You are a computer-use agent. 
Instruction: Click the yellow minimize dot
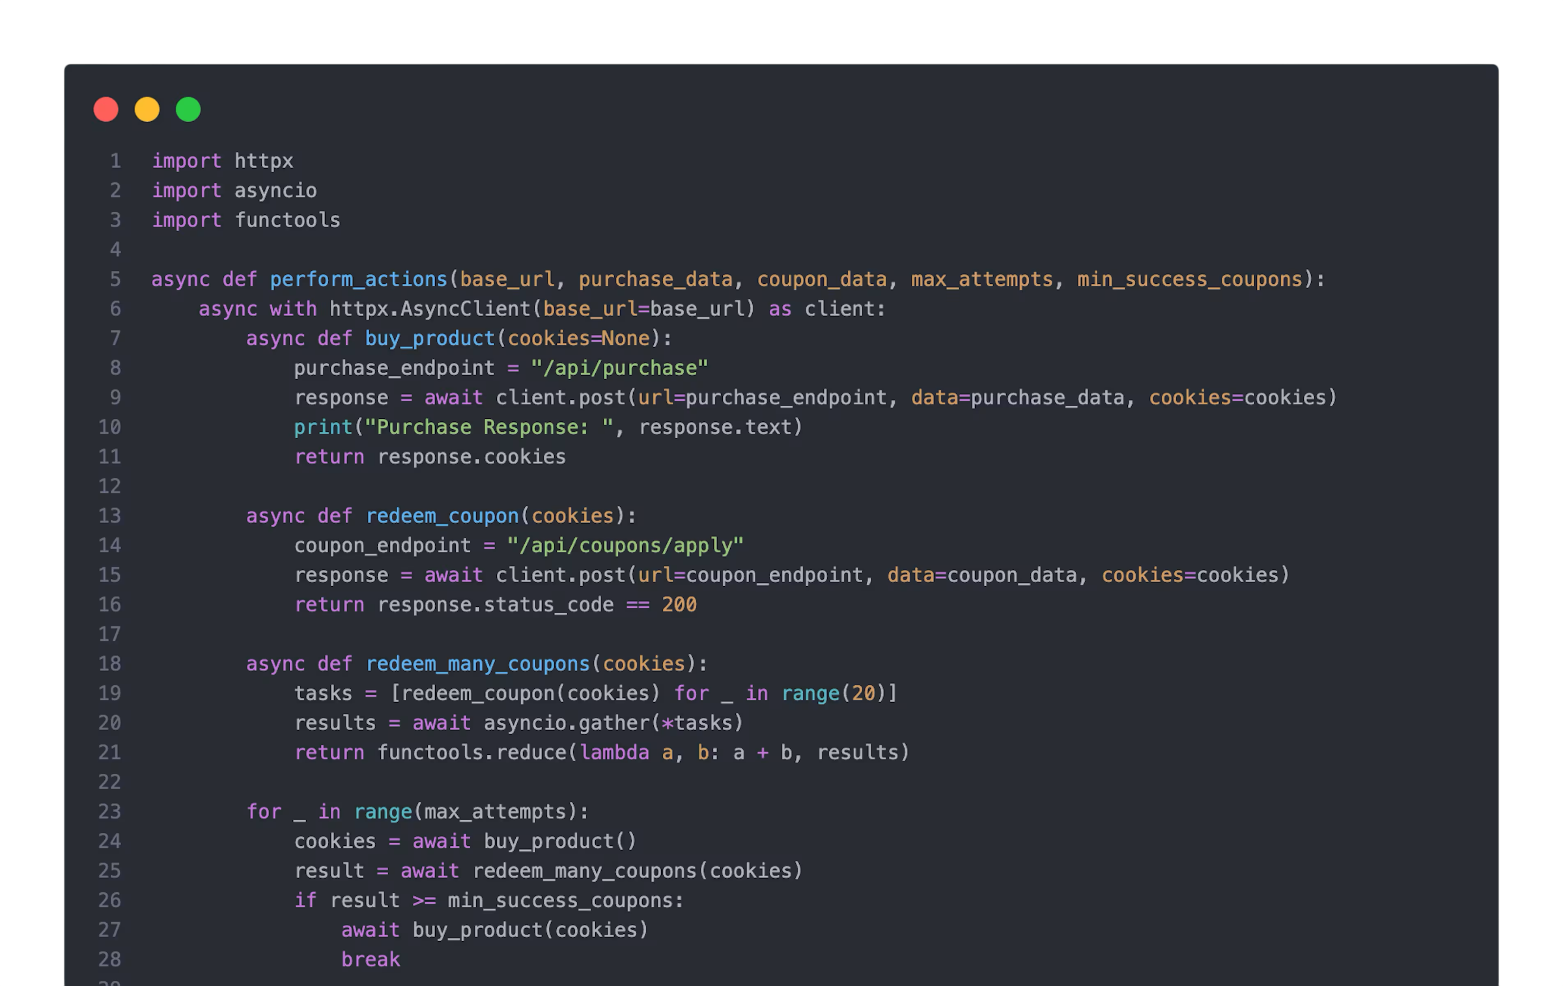coord(147,109)
